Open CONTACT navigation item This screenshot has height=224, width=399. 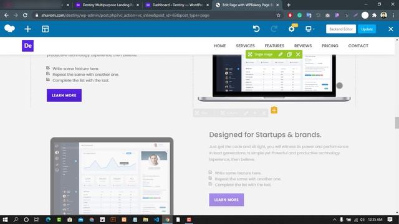coord(358,45)
